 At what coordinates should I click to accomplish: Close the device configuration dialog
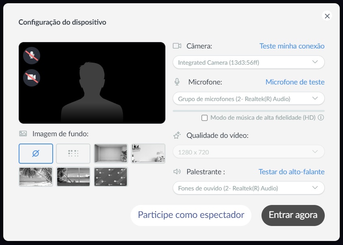click(327, 16)
